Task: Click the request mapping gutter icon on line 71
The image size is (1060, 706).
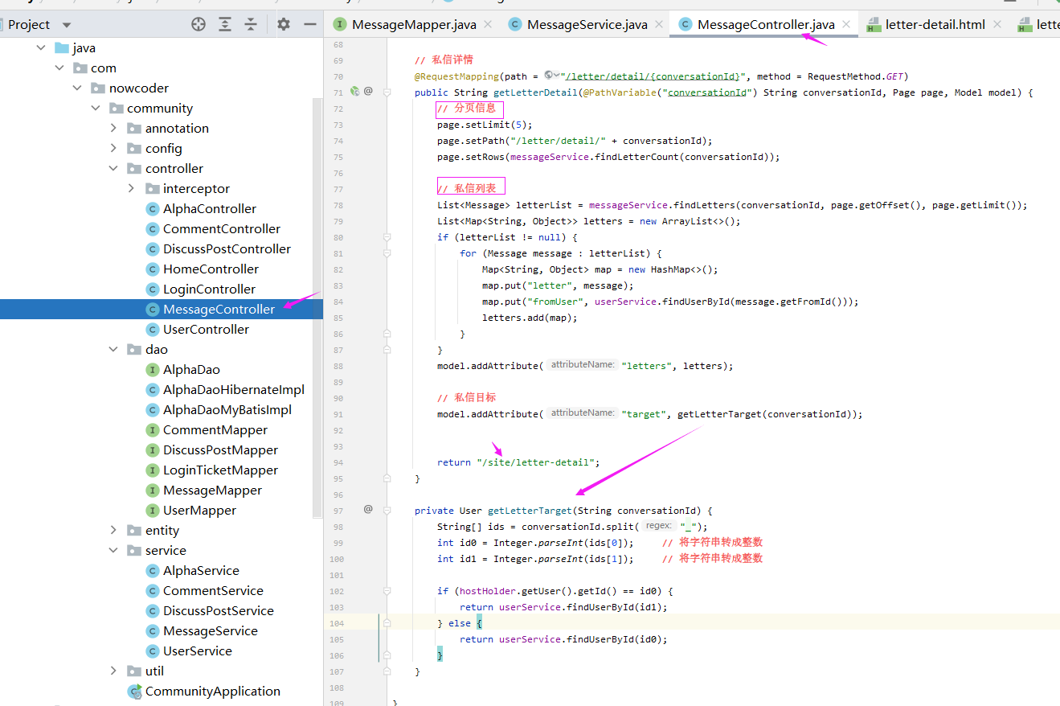Action: (354, 92)
